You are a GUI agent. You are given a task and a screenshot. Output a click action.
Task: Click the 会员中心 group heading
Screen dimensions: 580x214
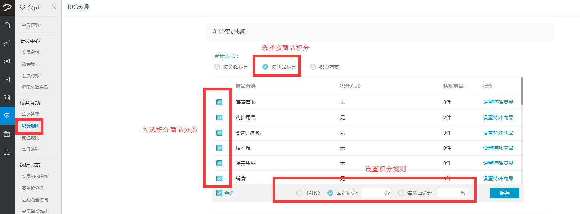click(30, 41)
